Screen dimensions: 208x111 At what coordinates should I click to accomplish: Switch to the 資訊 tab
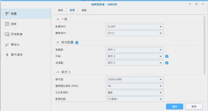point(60,10)
